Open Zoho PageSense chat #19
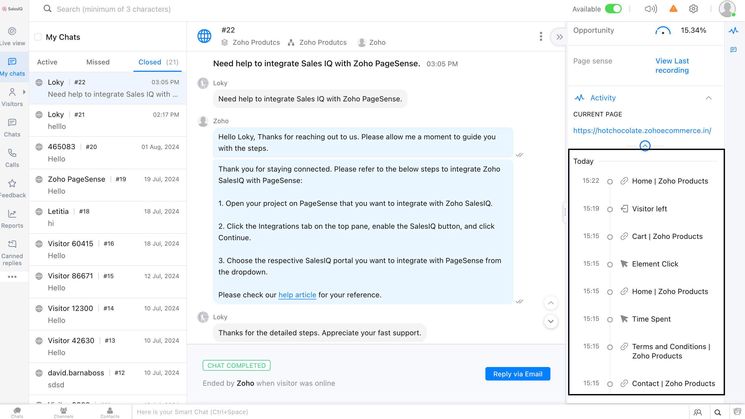This screenshot has width=745, height=419. (x=108, y=185)
